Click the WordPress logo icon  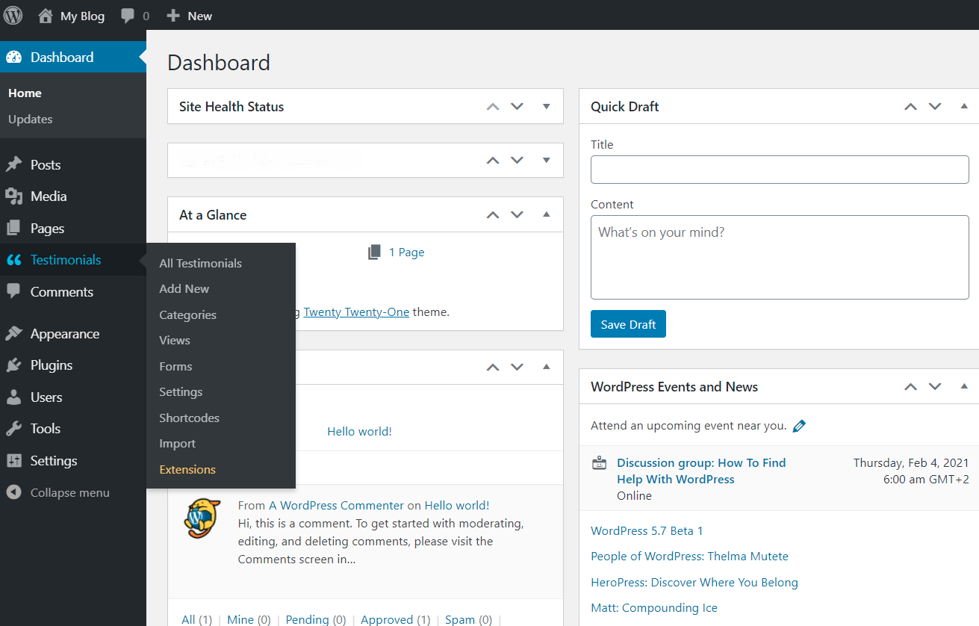point(13,15)
